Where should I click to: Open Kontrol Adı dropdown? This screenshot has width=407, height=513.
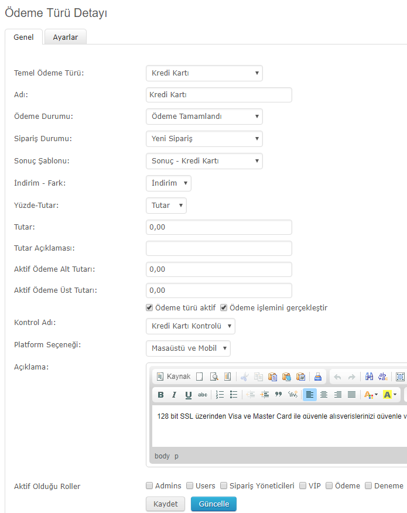190,326
